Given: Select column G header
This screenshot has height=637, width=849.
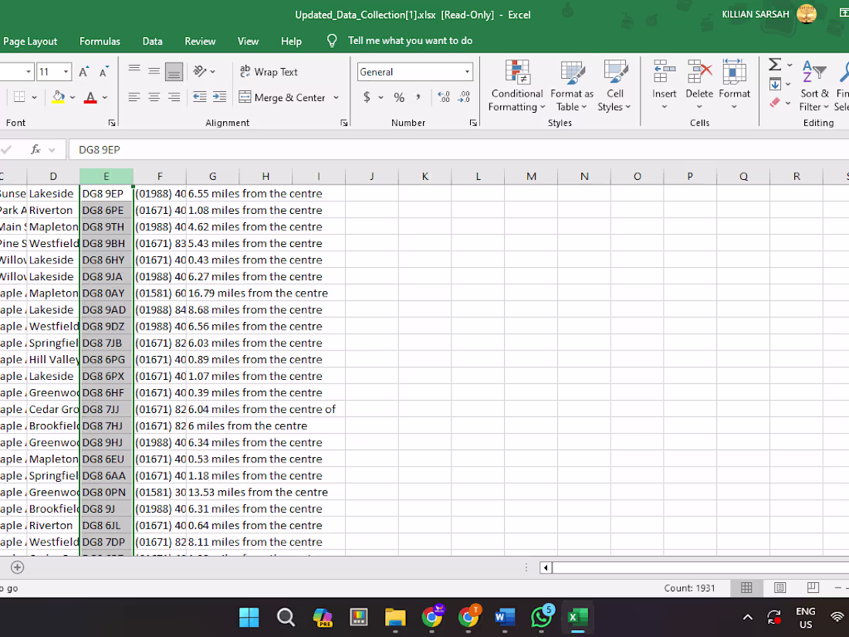Looking at the screenshot, I should [x=213, y=176].
